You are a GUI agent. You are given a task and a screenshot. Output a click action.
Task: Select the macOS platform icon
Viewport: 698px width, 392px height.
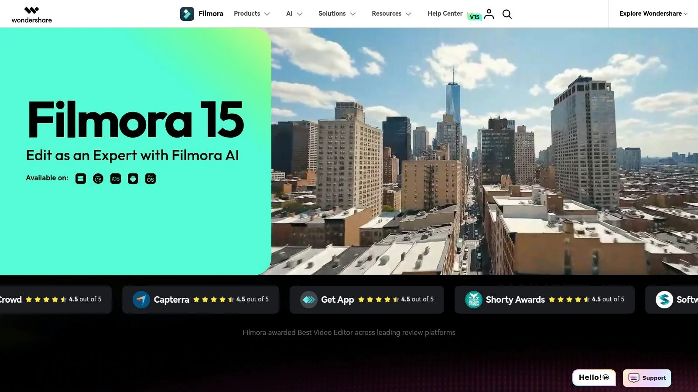[98, 179]
